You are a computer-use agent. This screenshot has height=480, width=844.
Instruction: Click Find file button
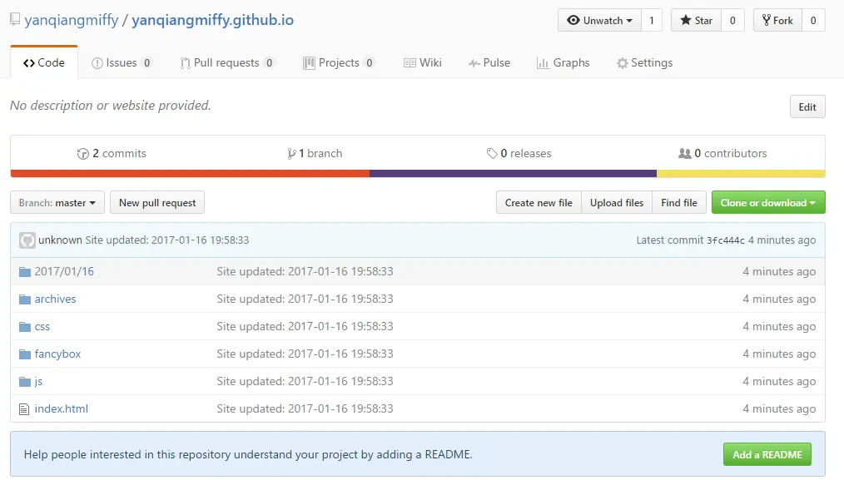679,203
